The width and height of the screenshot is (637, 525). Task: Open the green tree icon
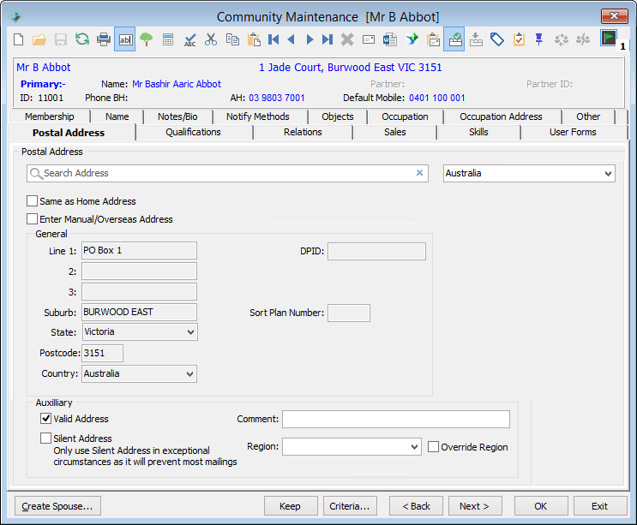[x=147, y=39]
